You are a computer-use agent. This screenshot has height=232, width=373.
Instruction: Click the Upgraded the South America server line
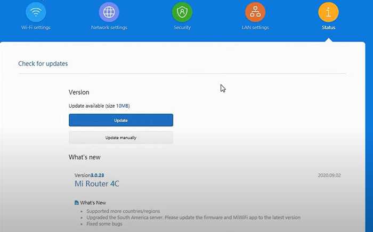[x=193, y=218]
